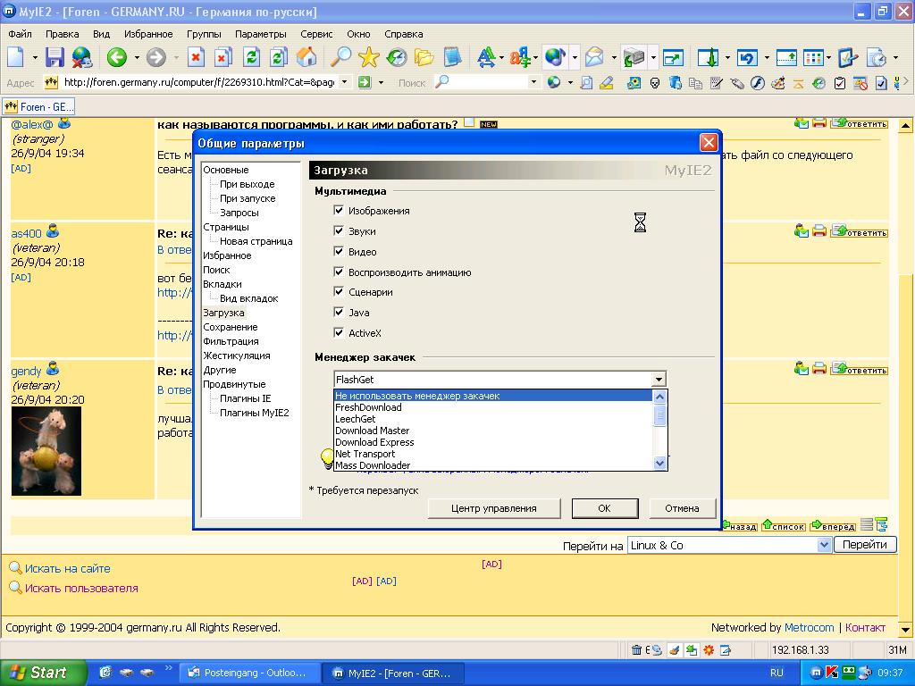Click the folders icon in main toolbar
This screenshot has width=915, height=686.
[x=424, y=57]
